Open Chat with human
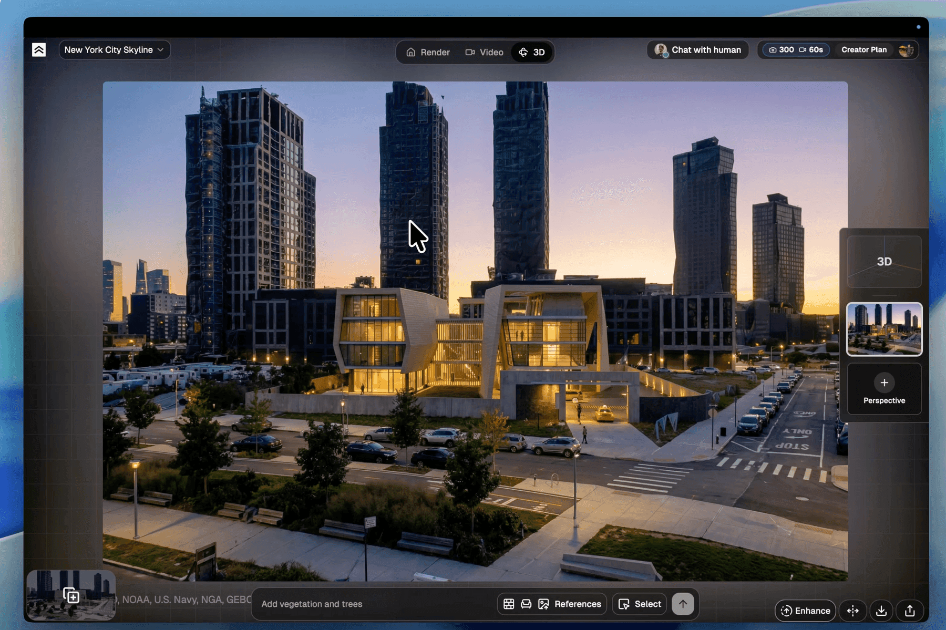This screenshot has height=630, width=946. coord(697,50)
